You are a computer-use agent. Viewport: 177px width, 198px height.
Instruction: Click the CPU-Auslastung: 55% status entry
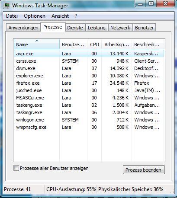coord(71,189)
